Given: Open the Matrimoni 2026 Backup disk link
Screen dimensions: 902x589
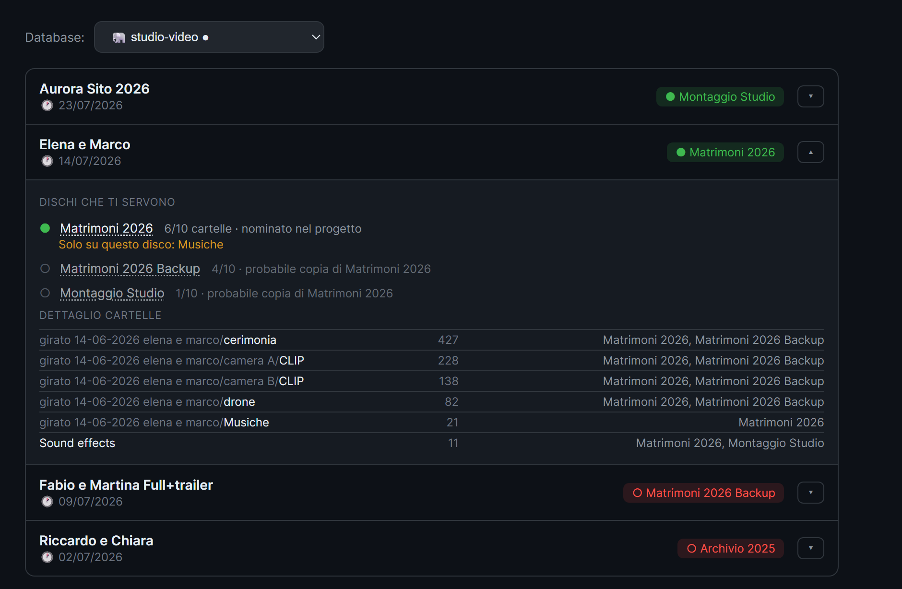Looking at the screenshot, I should (x=130, y=269).
